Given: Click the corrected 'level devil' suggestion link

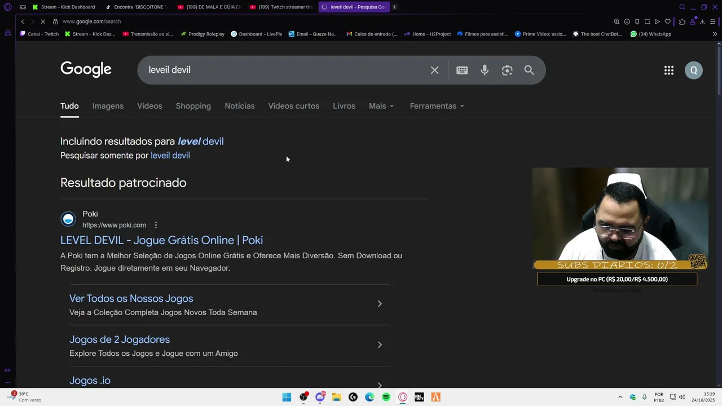Looking at the screenshot, I should [x=200, y=142].
